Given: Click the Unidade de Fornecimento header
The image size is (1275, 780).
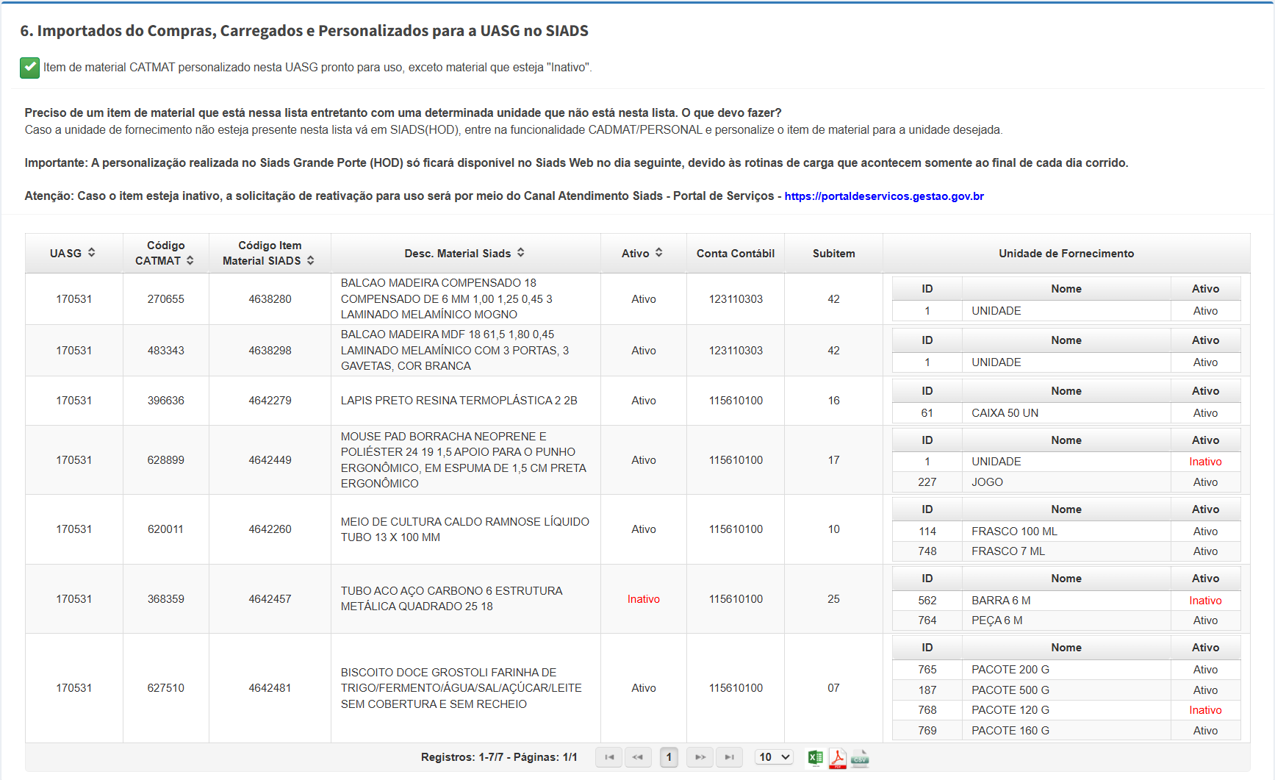Looking at the screenshot, I should coord(1066,254).
